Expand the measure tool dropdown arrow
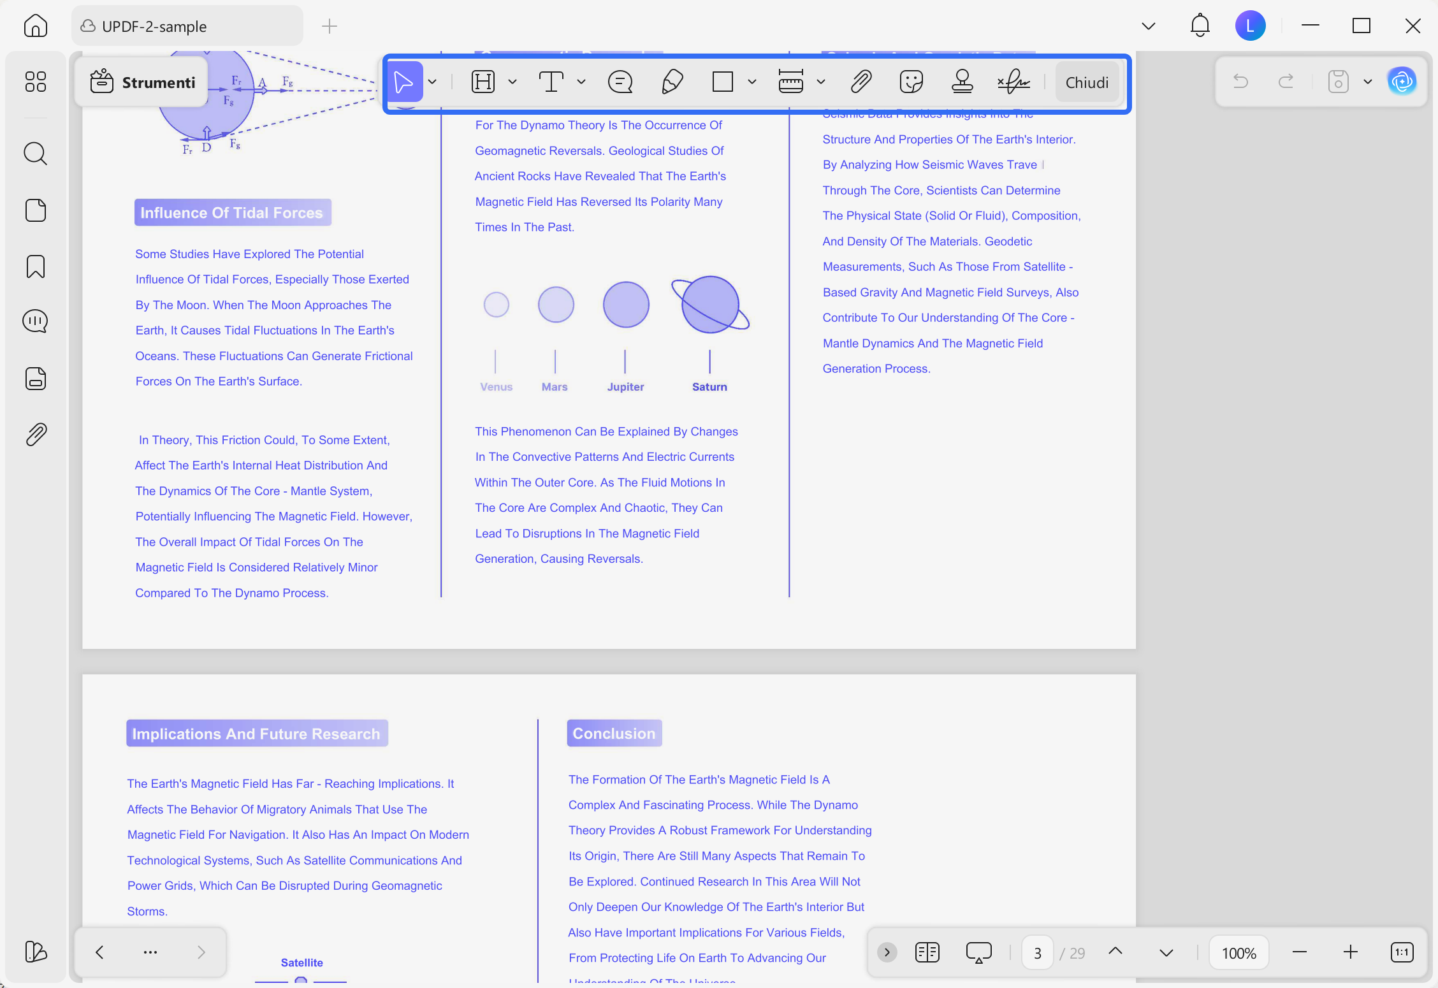This screenshot has width=1438, height=988. (x=821, y=82)
